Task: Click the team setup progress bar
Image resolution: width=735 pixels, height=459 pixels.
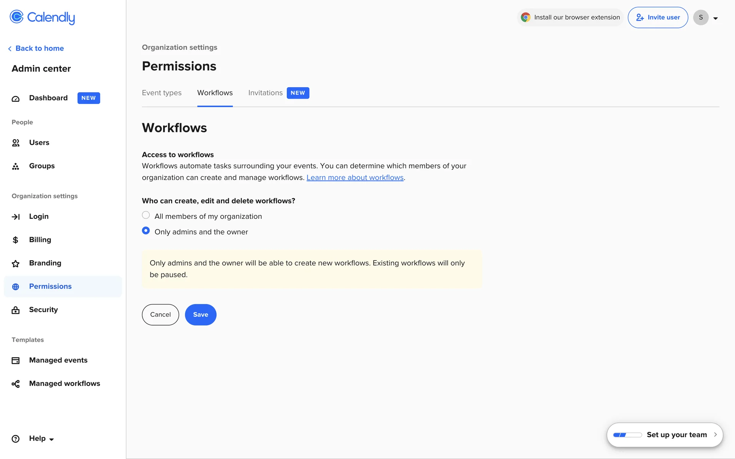Action: point(627,435)
